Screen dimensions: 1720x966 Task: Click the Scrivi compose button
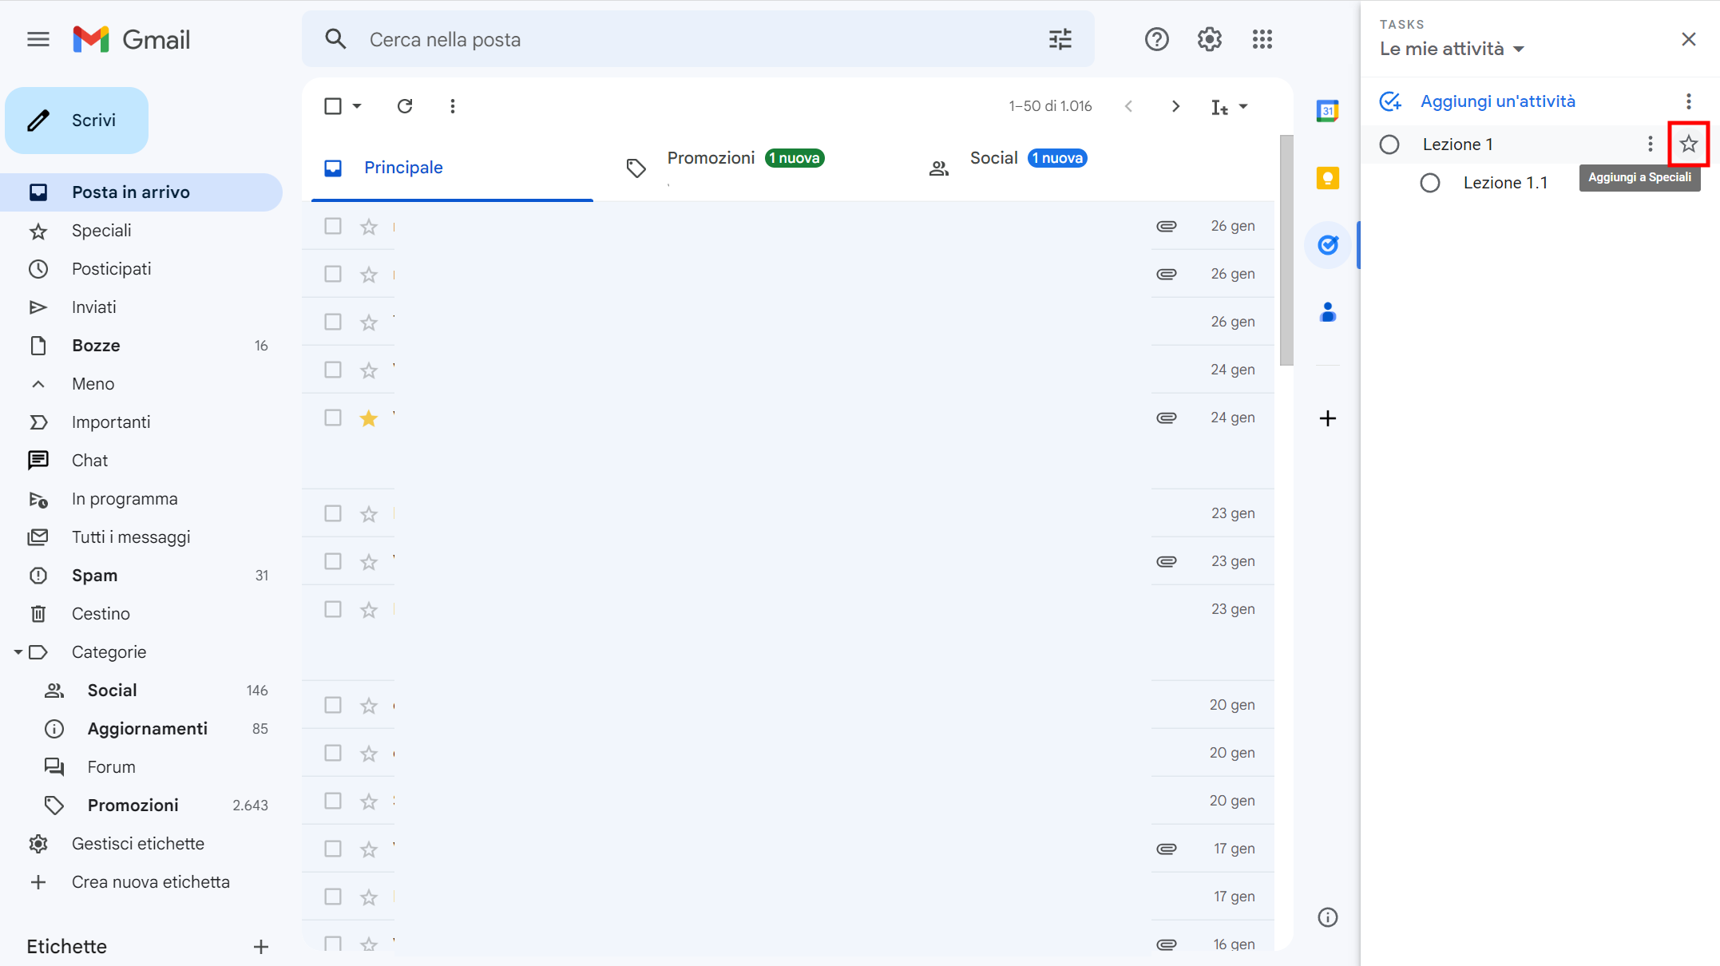pos(77,121)
